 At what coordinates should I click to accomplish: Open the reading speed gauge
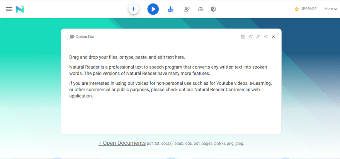[201, 9]
